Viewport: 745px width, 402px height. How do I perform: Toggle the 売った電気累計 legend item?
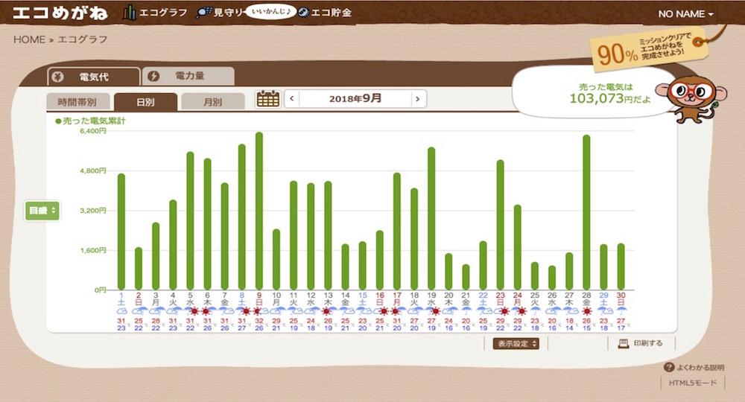90,121
